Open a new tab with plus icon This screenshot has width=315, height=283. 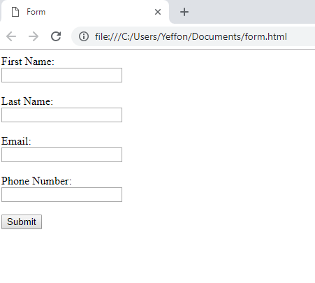click(x=184, y=12)
